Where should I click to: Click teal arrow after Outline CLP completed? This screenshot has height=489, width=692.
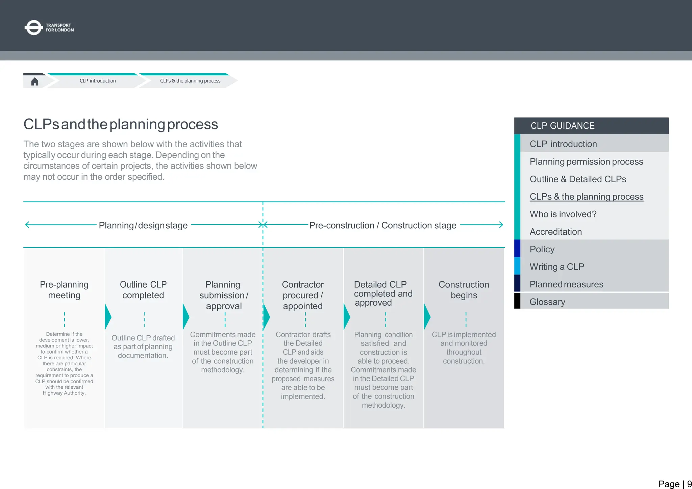click(x=186, y=317)
